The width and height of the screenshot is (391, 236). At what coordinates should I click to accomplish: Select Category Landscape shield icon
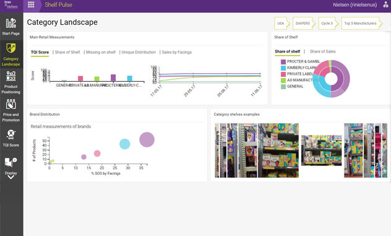coord(11,48)
